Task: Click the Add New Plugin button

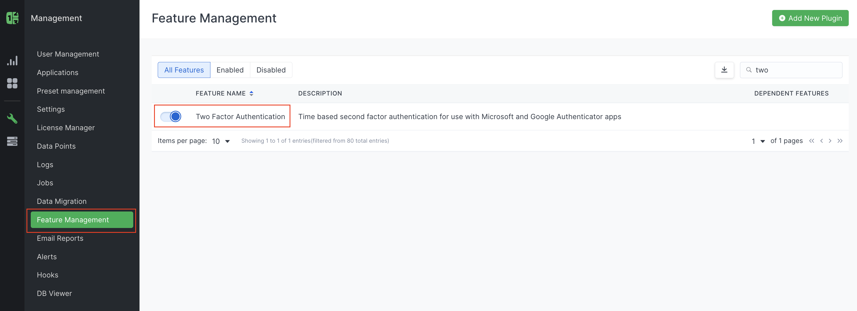Action: 810,18
